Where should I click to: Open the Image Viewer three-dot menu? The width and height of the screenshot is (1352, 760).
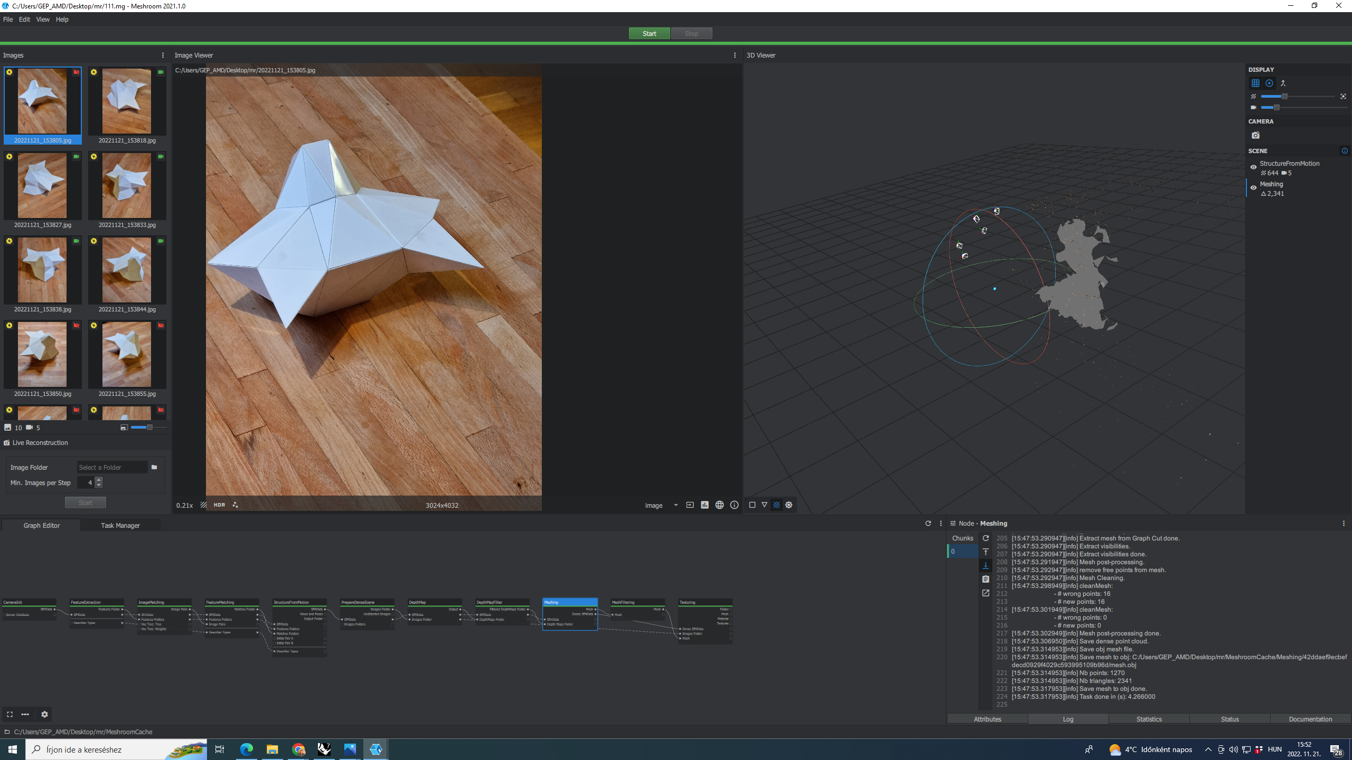[735, 55]
